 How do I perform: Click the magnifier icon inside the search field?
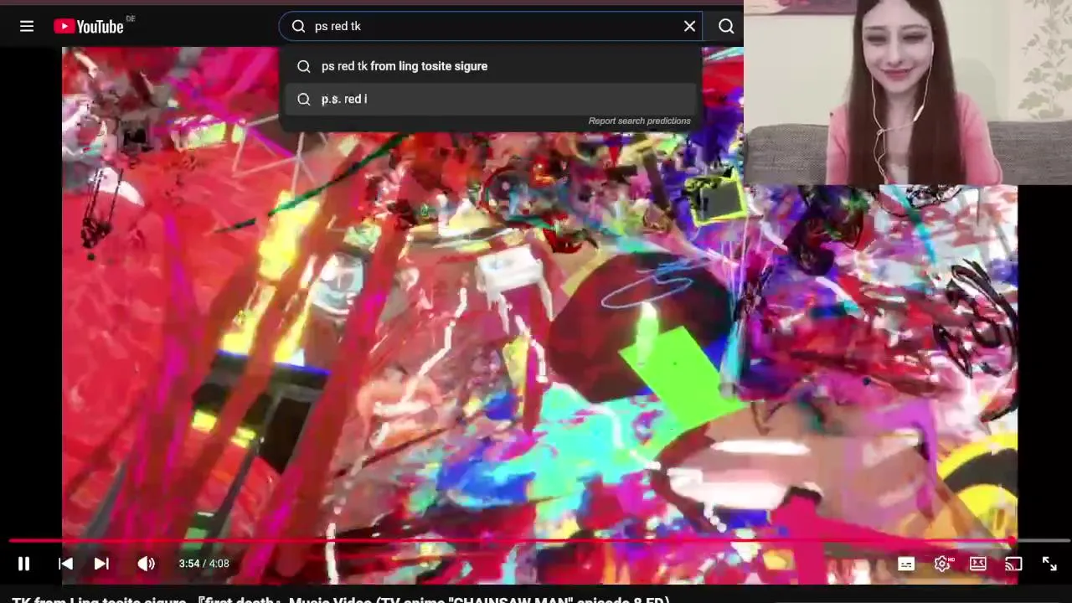click(x=298, y=27)
